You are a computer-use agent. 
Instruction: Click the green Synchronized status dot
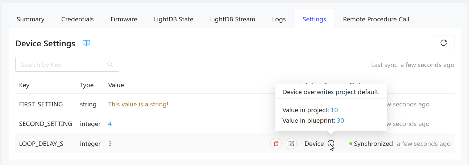pos(351,144)
